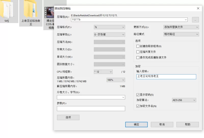Expand 压缩格式 dropdown showing 7z
Image resolution: width=204 pixels, height=138 pixels.
click(109, 27)
